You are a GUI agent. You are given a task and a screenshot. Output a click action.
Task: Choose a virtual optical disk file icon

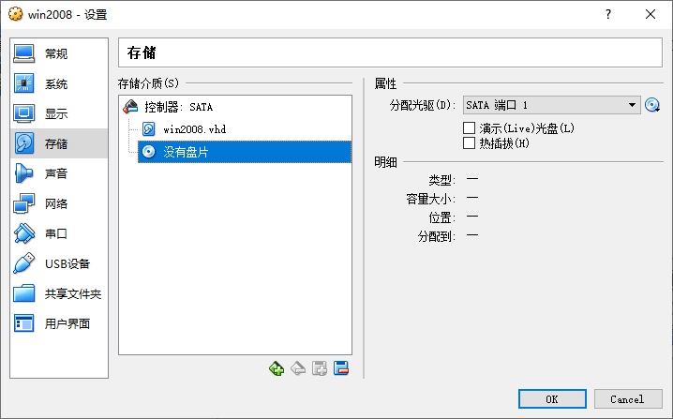[652, 105]
